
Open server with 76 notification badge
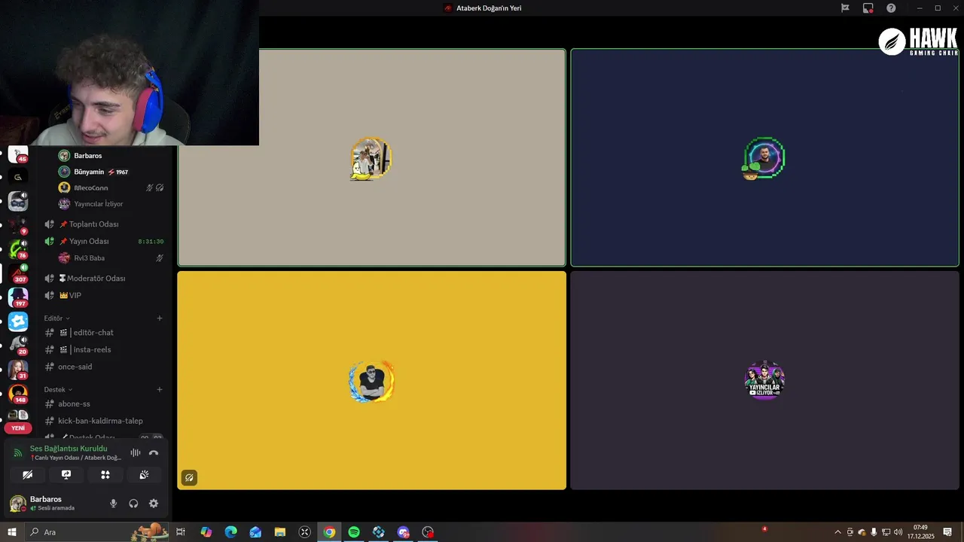click(18, 249)
